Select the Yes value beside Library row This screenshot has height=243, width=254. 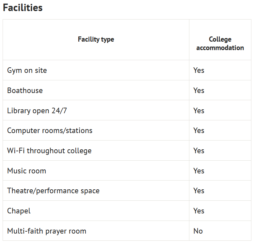coord(199,111)
